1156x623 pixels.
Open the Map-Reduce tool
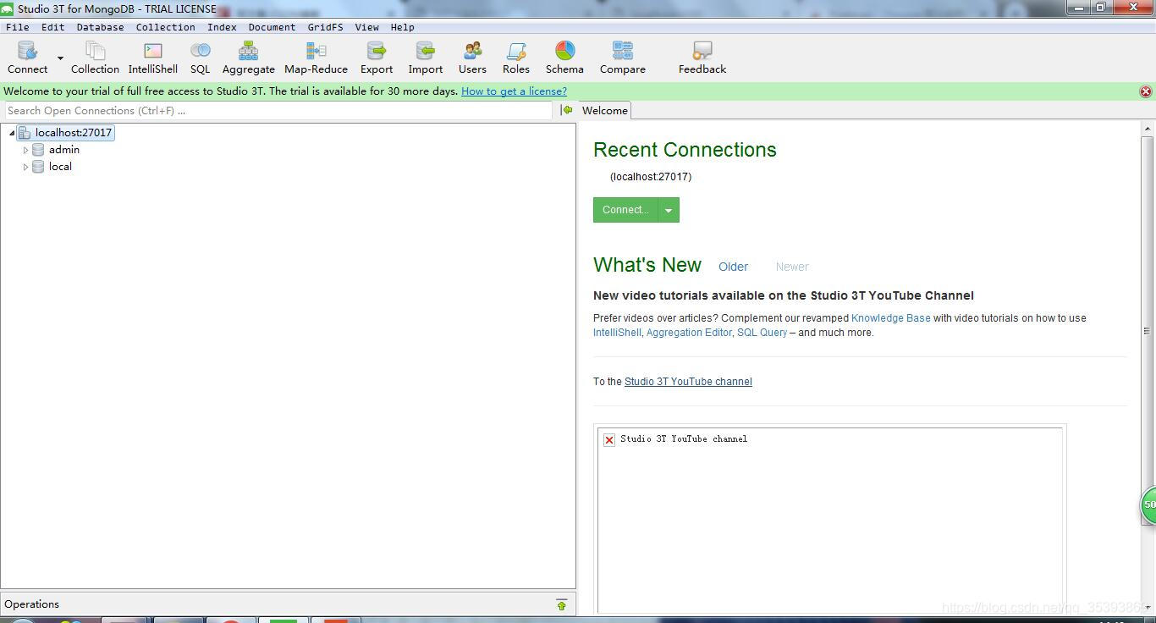[x=316, y=58]
